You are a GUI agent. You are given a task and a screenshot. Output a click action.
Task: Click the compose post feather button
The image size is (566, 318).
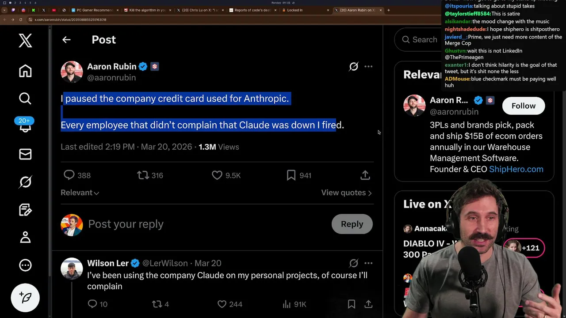[25, 297]
